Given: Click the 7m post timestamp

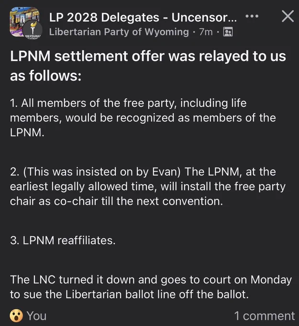Looking at the screenshot, I should (x=206, y=32).
